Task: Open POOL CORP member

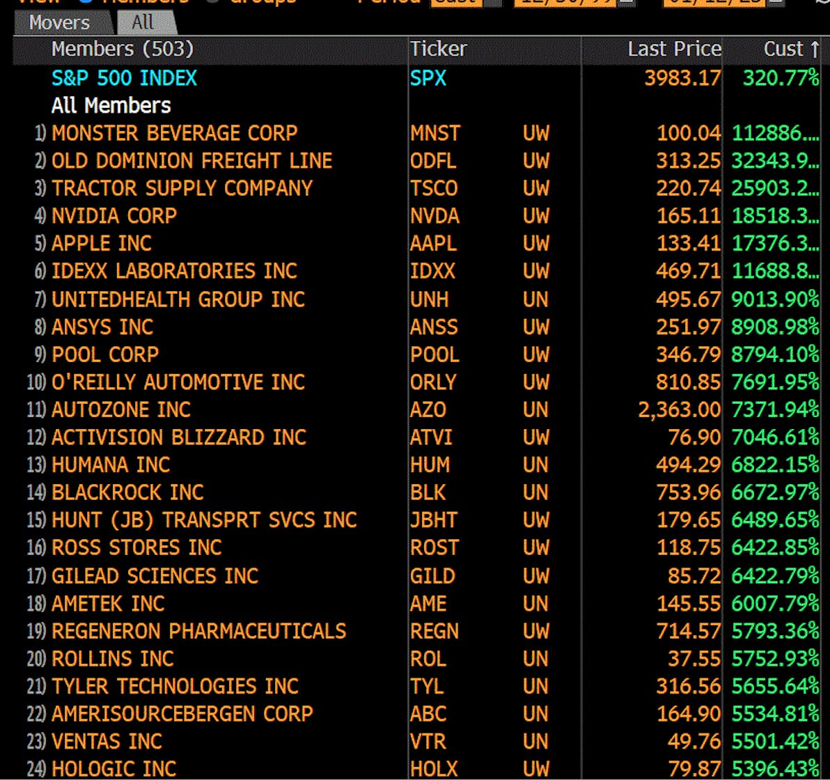Action: click(x=105, y=354)
